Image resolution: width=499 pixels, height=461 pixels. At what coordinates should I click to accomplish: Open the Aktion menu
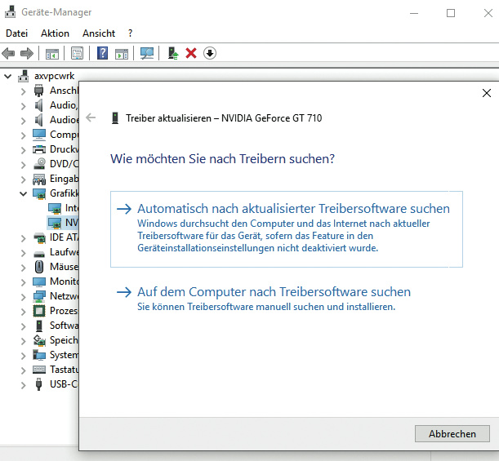pos(55,33)
